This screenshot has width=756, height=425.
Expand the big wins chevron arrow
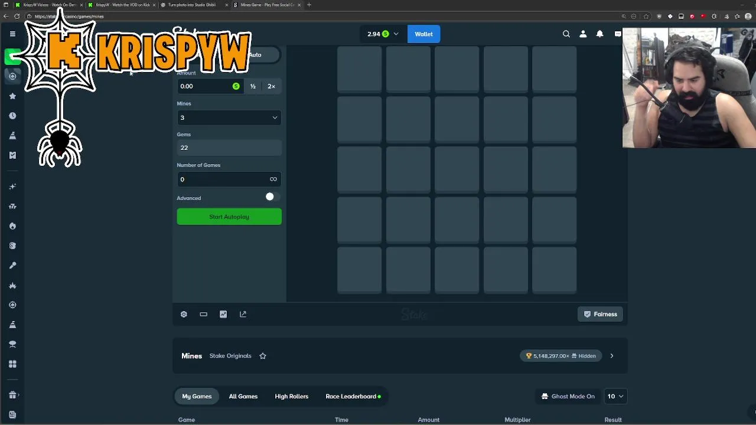(611, 356)
